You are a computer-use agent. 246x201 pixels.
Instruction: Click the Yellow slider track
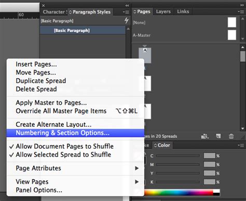point(178,173)
